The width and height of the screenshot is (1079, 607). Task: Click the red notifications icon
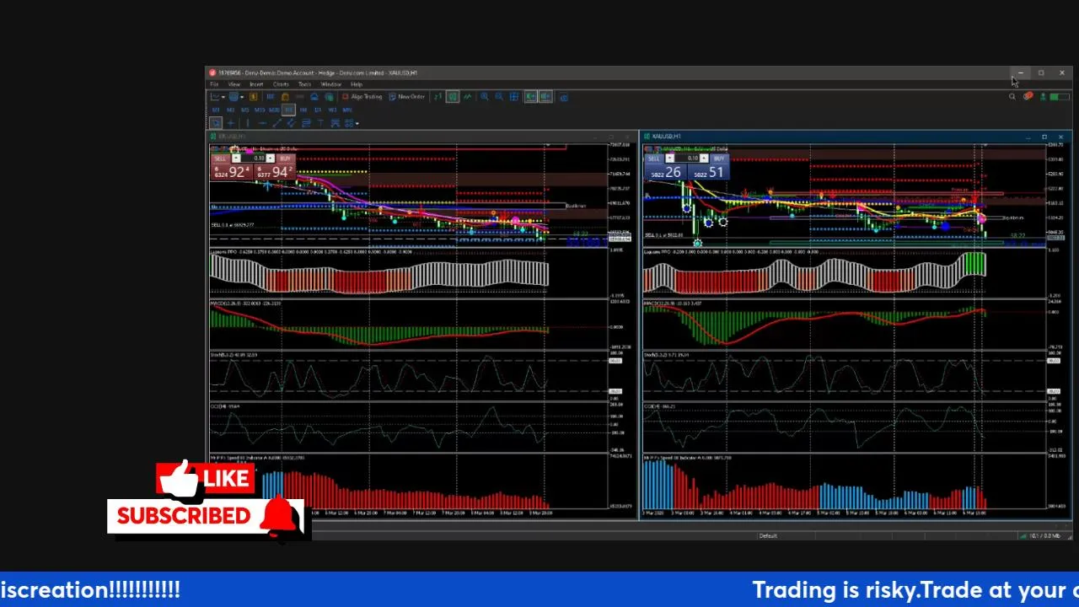1028,97
